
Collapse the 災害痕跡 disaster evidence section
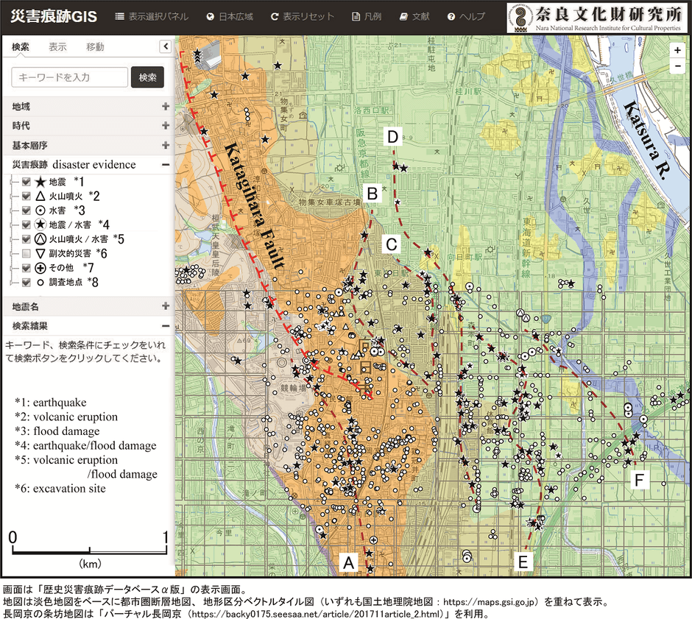click(166, 164)
